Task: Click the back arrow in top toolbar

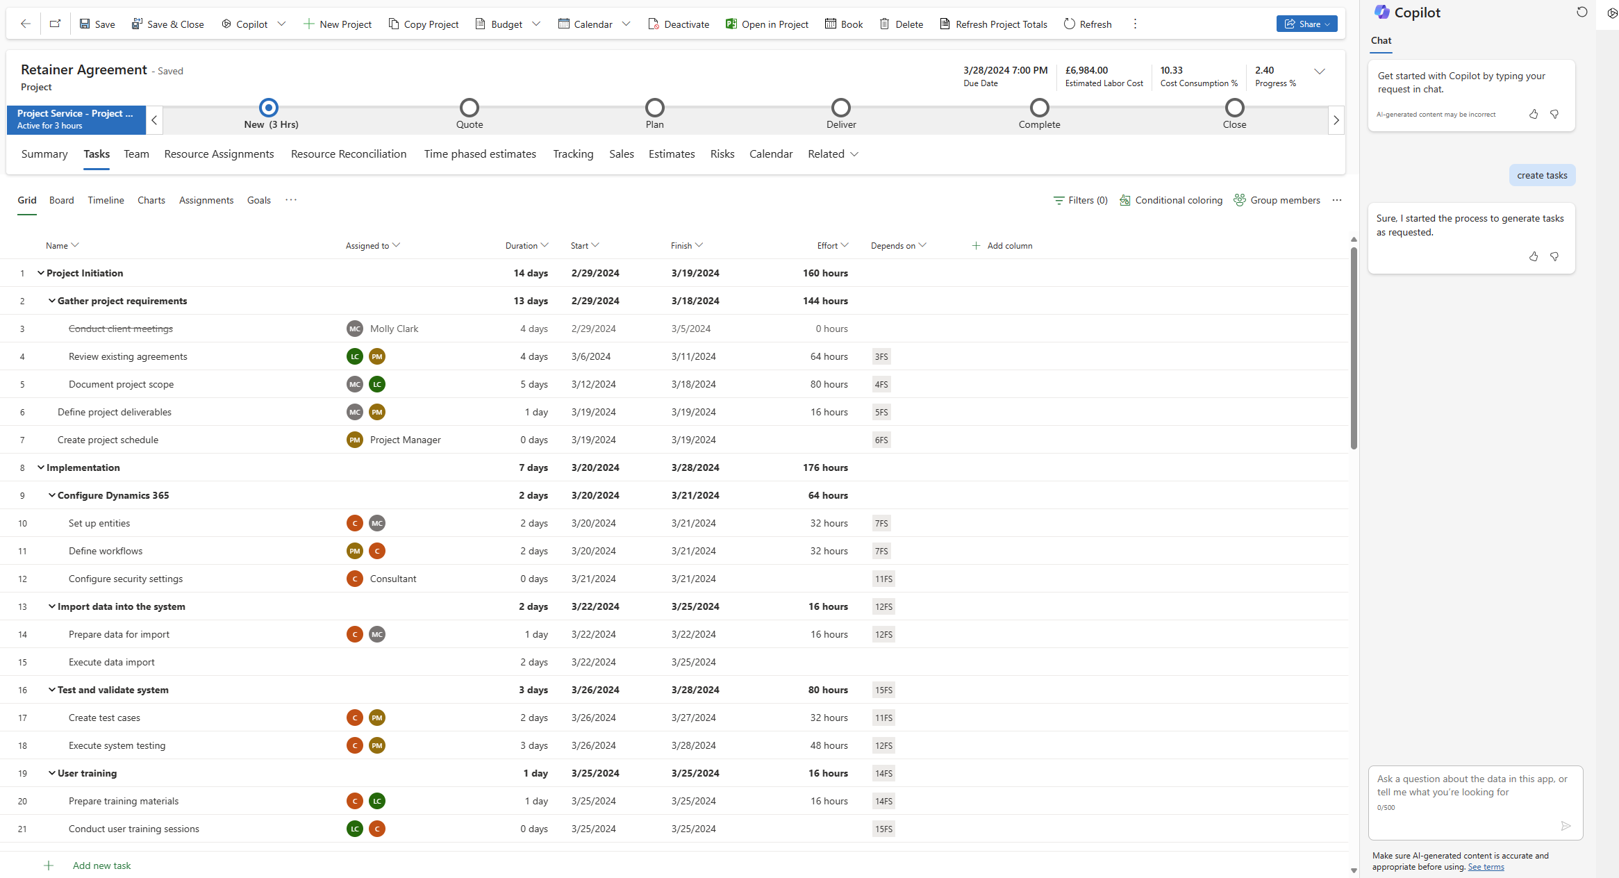Action: coord(26,24)
